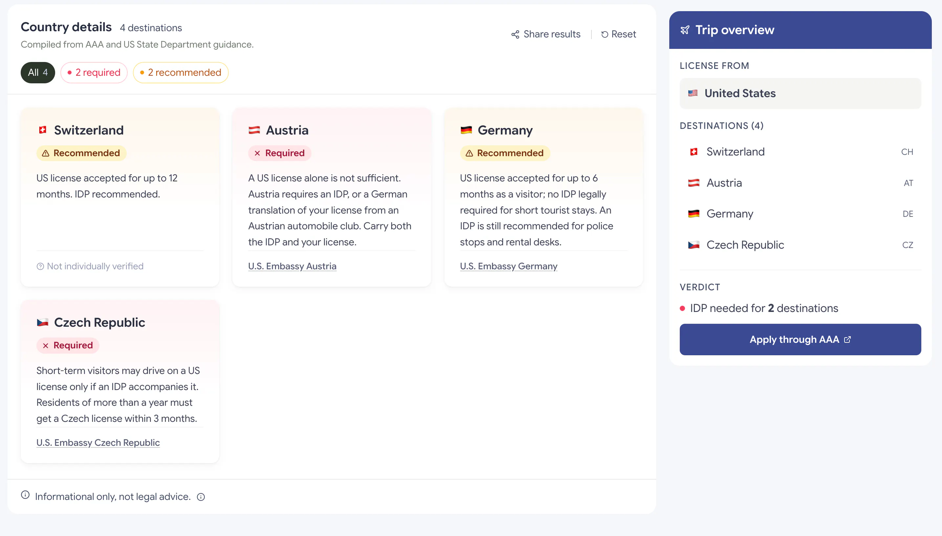Click the Share results button
The image size is (942, 536).
(546, 34)
